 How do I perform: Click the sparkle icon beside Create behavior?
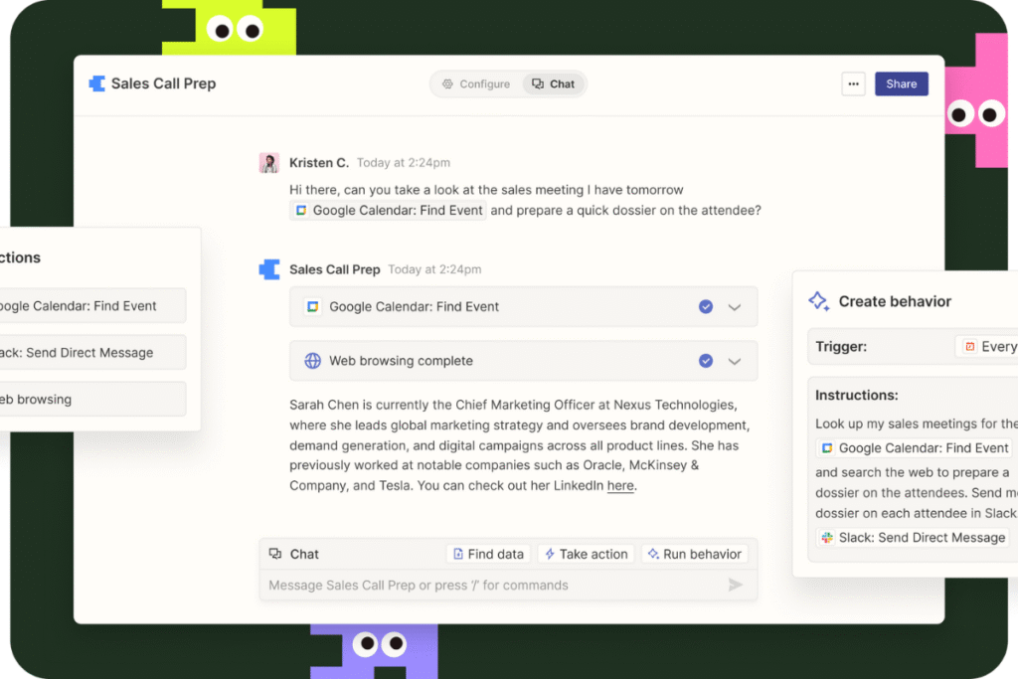tap(818, 301)
